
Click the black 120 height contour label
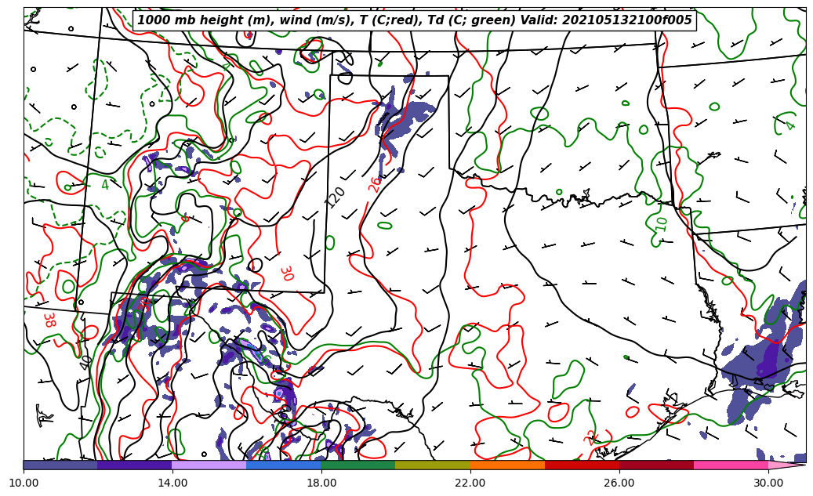335,197
